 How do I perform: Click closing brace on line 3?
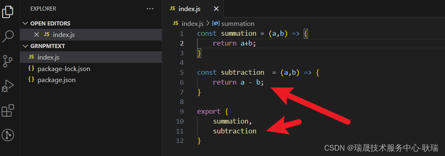click(199, 53)
